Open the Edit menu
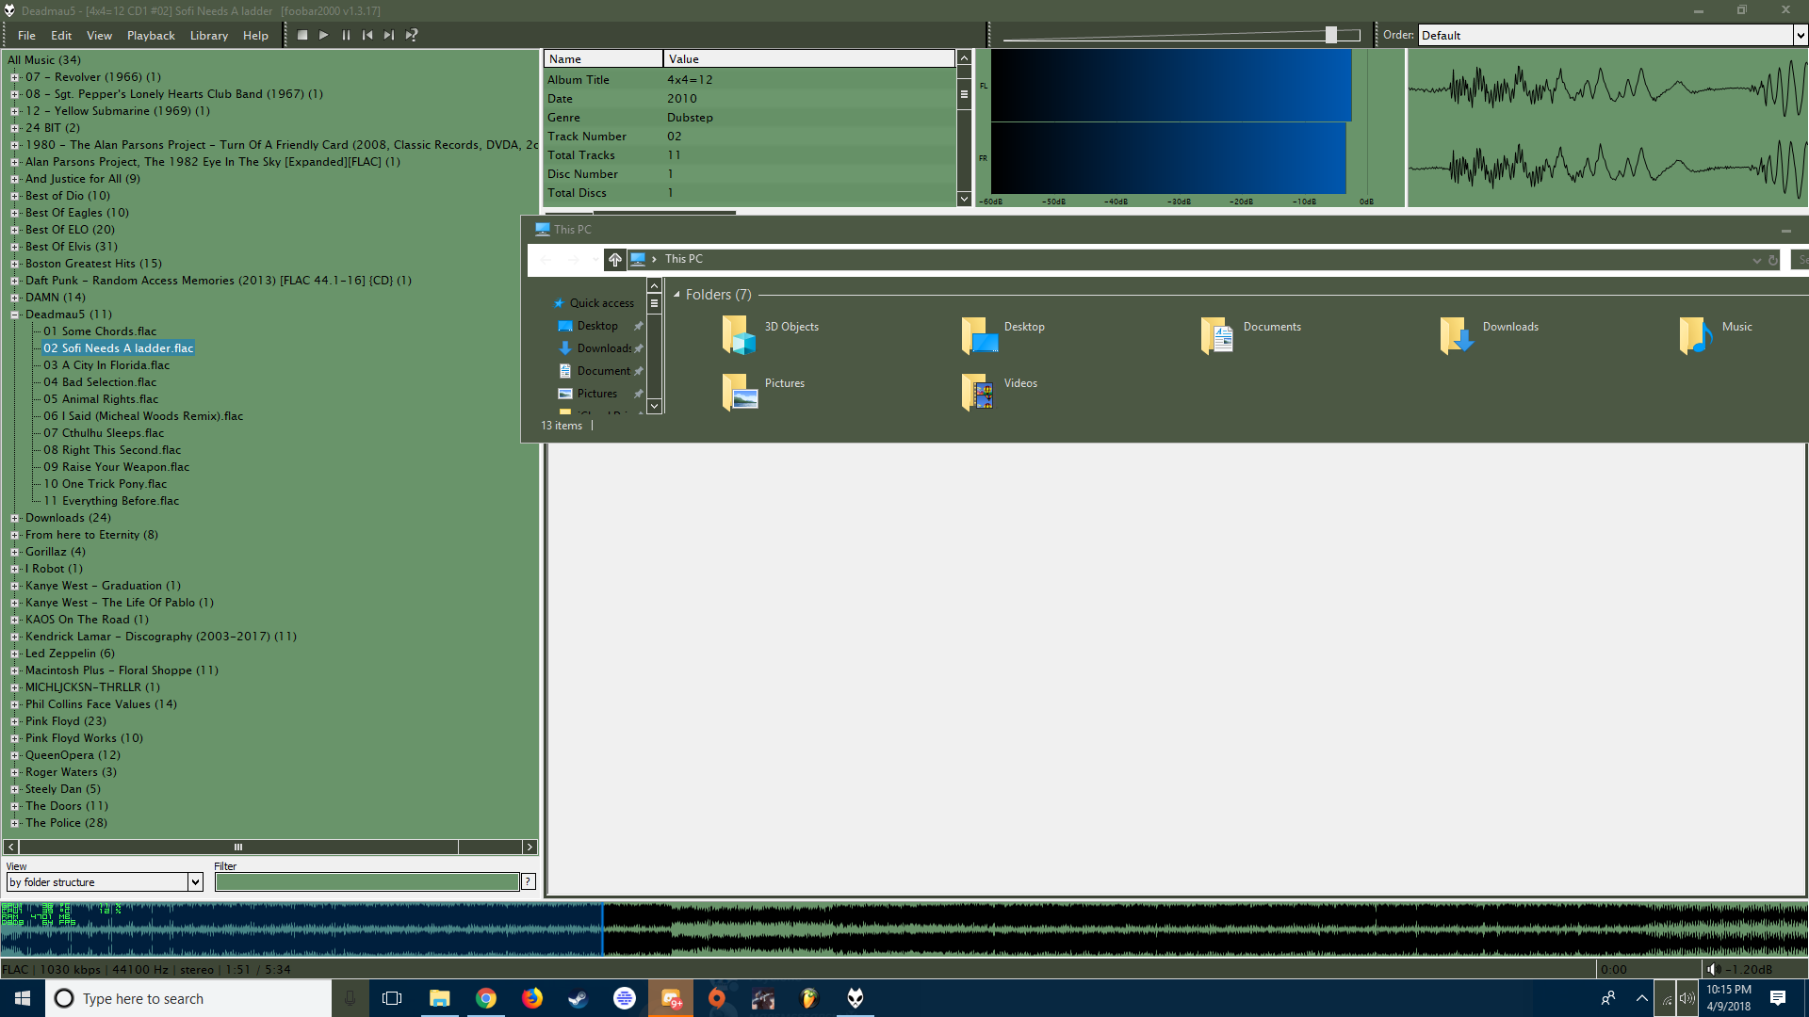 [61, 36]
